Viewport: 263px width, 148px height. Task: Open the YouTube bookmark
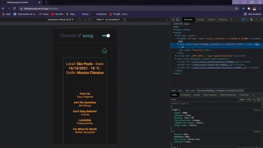coord(57,14)
